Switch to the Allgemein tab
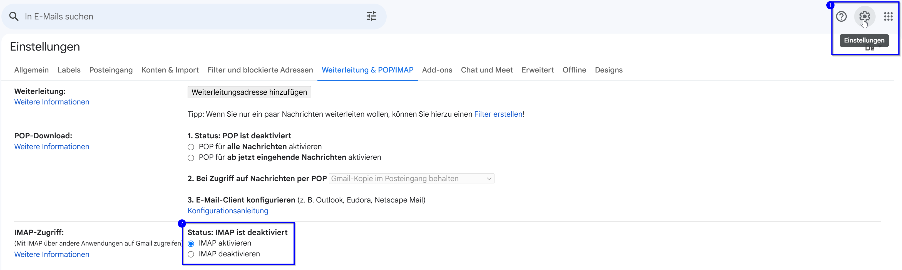Image resolution: width=902 pixels, height=270 pixels. [31, 70]
